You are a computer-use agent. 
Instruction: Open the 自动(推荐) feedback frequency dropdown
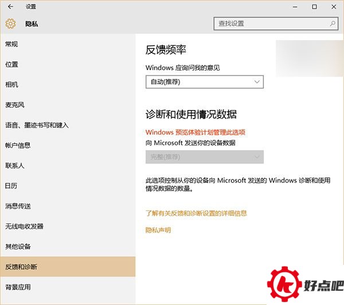point(204,82)
